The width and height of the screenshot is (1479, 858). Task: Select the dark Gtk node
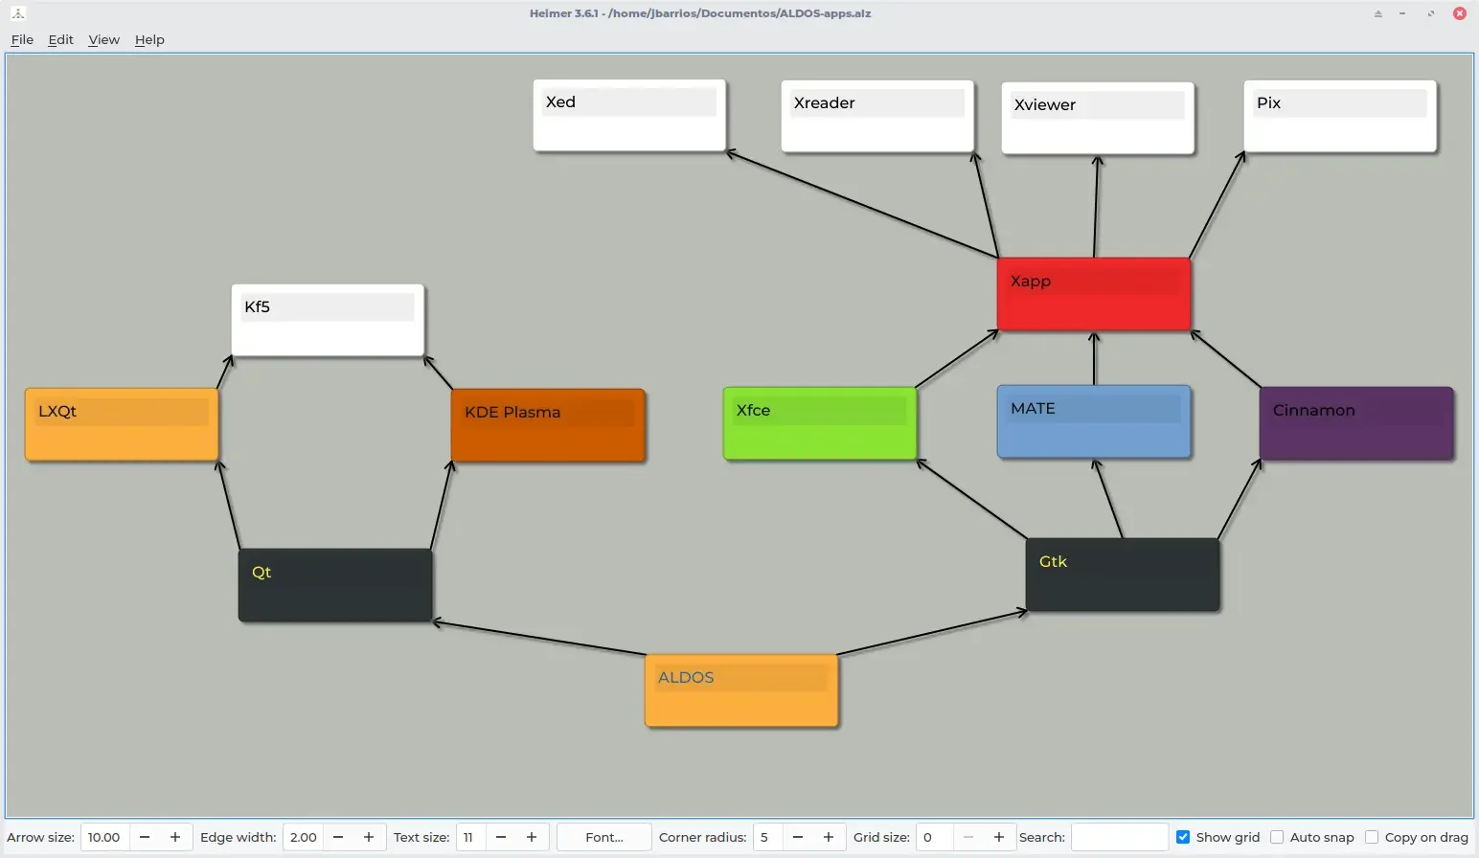click(x=1123, y=575)
